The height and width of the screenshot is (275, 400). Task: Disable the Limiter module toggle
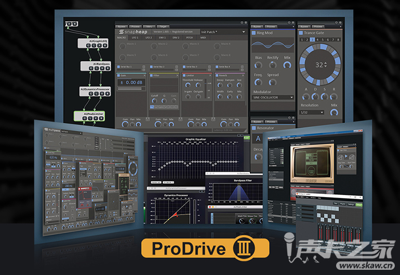[x=184, y=75]
